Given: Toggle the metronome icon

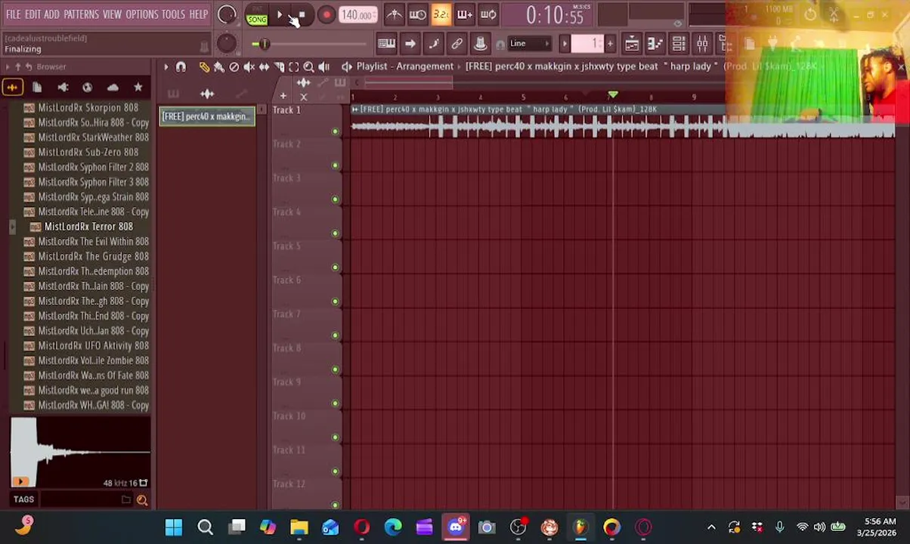Looking at the screenshot, I should pyautogui.click(x=394, y=14).
